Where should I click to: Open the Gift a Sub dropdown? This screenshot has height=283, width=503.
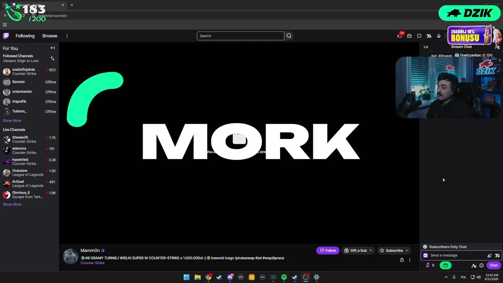coord(358,250)
